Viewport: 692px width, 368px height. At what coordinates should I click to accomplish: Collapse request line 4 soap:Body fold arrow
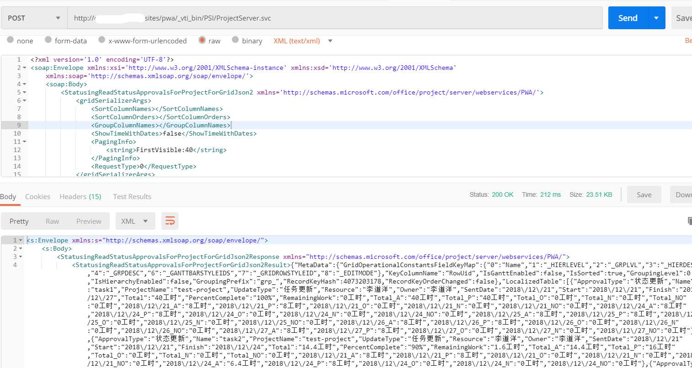(24, 84)
